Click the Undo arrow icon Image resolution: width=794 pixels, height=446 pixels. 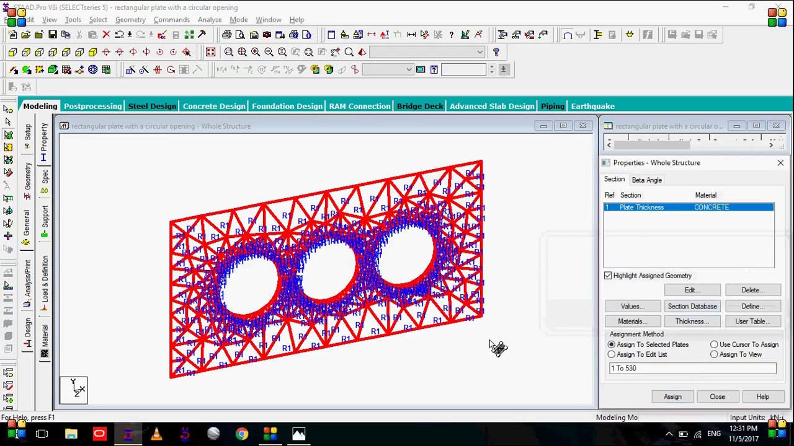119,35
